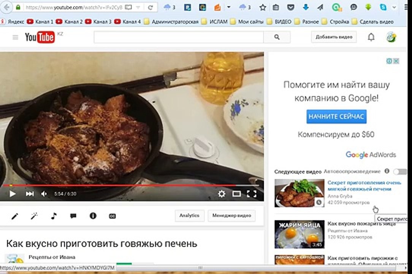The width and height of the screenshot is (412, 274).
Task: Open the Канал 1 bookmark
Action: 40,22
